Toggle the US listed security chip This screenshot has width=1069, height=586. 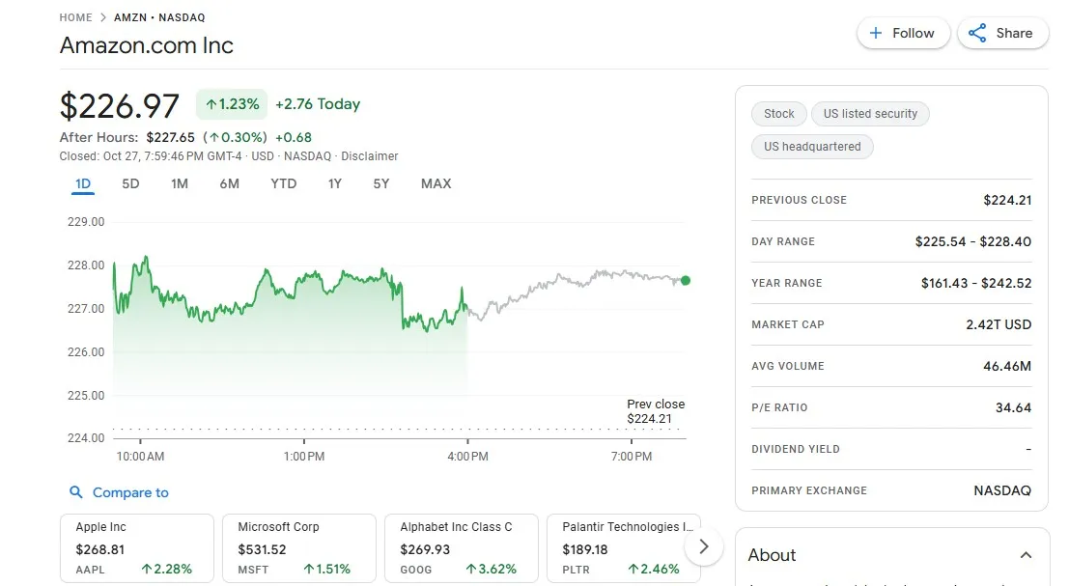click(x=870, y=113)
